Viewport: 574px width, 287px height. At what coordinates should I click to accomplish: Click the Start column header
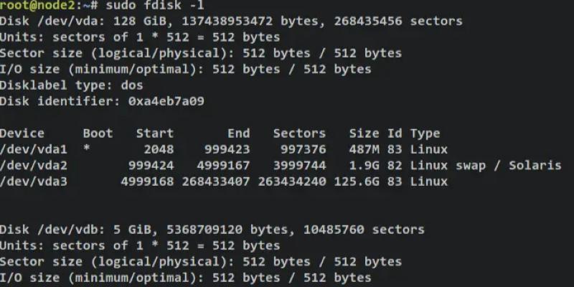(154, 133)
